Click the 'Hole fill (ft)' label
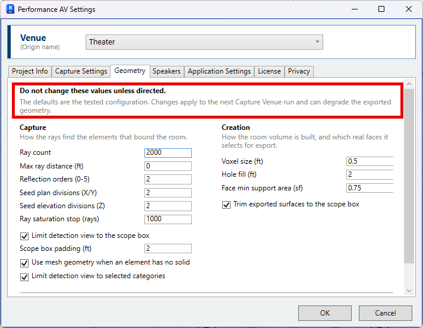Image resolution: width=423 pixels, height=328 pixels. click(239, 174)
